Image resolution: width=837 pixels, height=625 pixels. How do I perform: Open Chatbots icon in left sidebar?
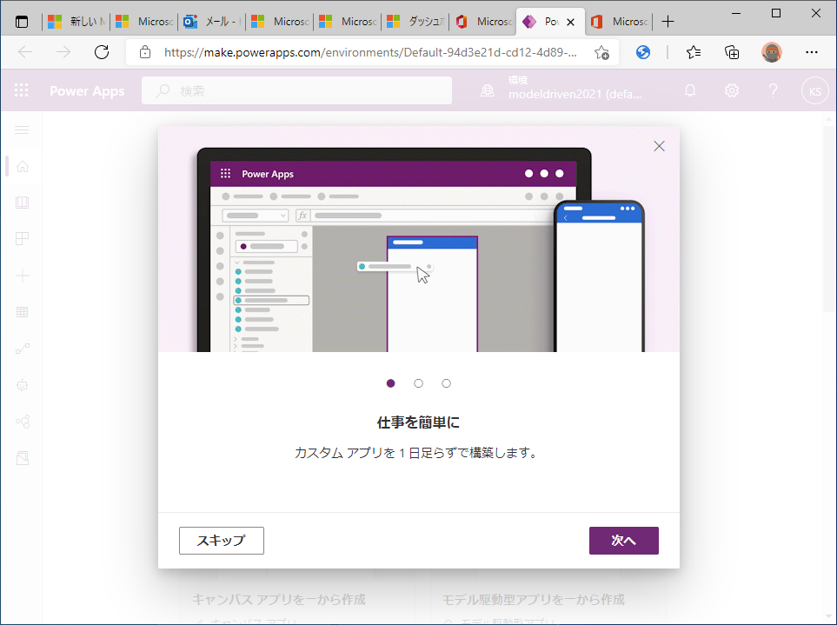click(23, 385)
